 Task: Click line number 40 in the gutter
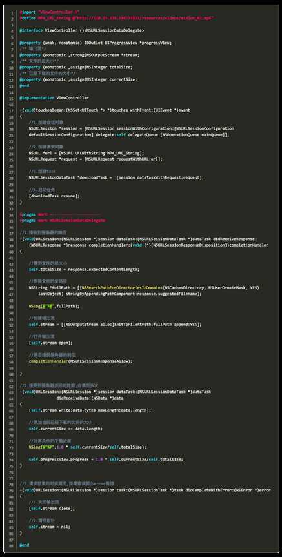tap(12, 251)
